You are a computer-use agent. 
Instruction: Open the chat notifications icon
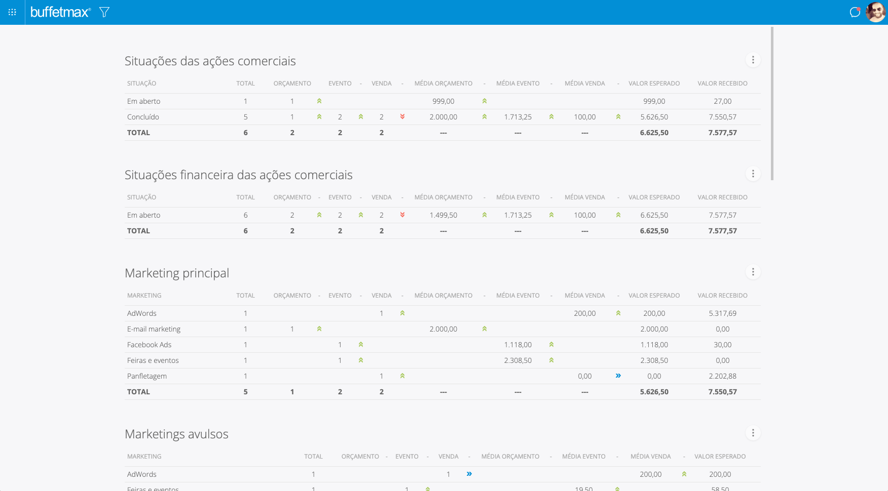click(855, 12)
